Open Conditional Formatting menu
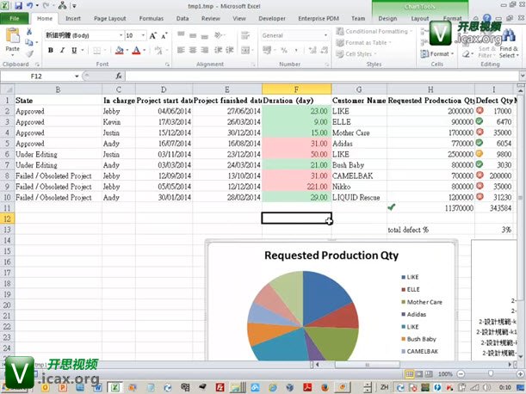The height and width of the screenshot is (394, 526). (374, 32)
